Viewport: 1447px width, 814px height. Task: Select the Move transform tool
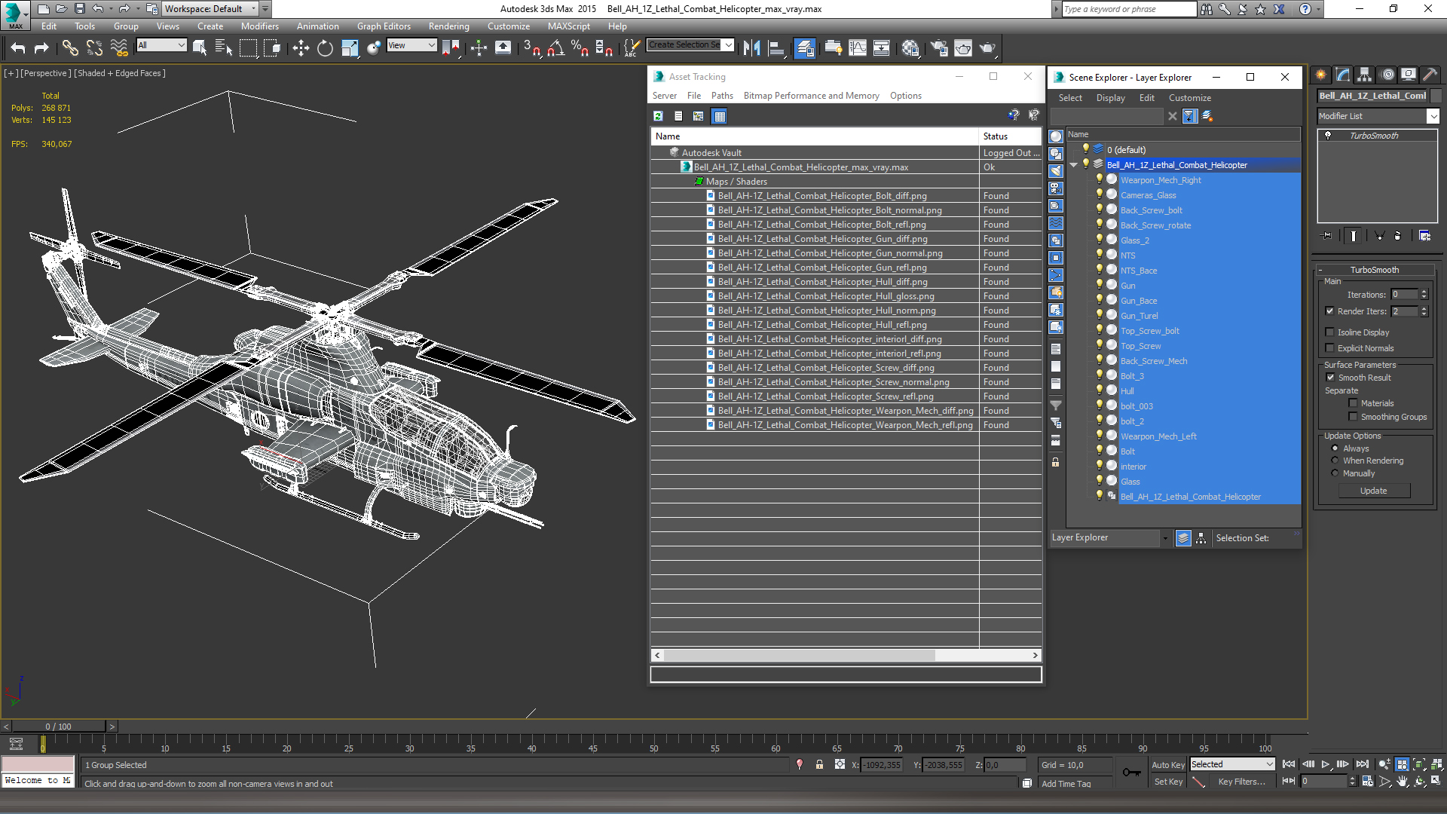tap(301, 48)
